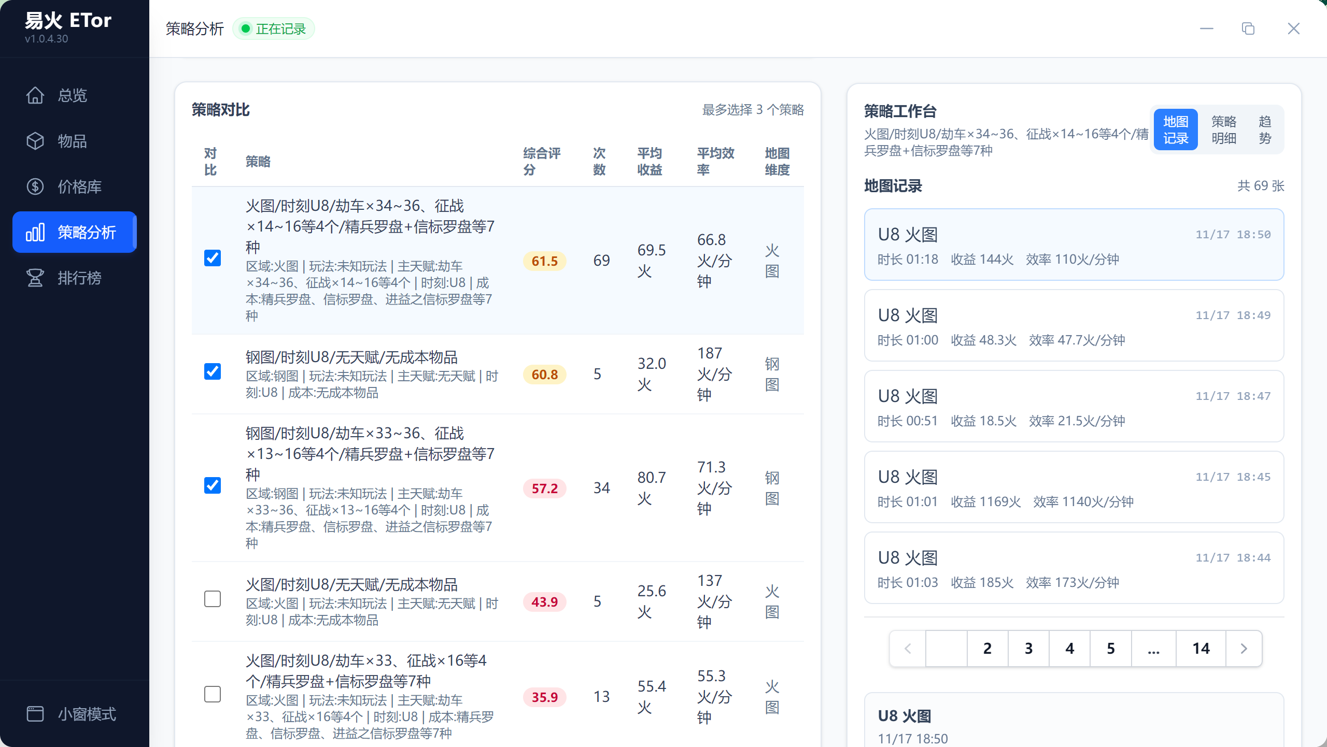Open 价格库 dollar coin icon
Screen dimensions: 1327x747
tap(35, 186)
